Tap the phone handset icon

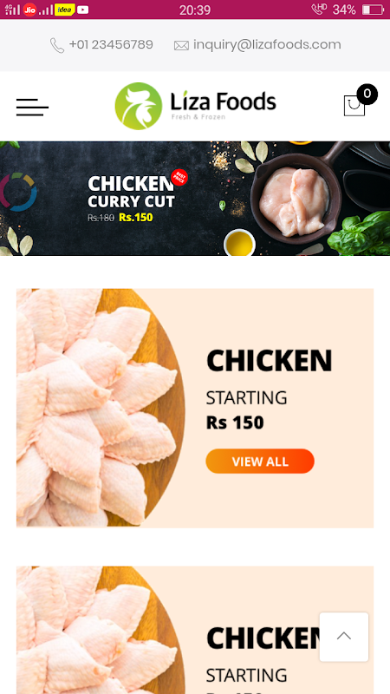tap(57, 45)
